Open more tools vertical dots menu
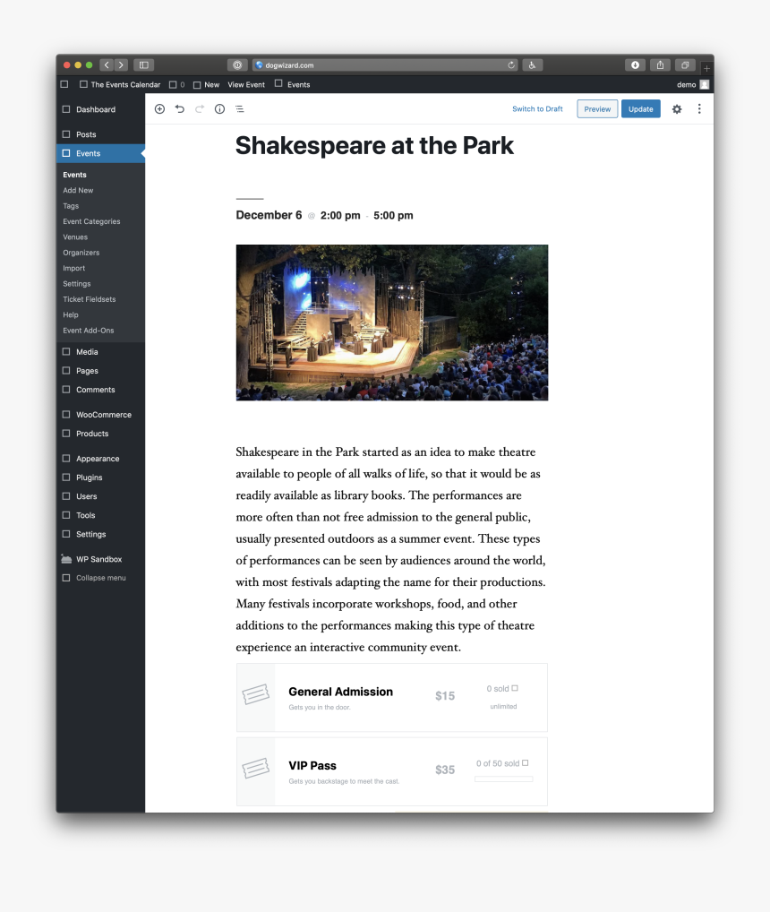The image size is (770, 912). click(x=699, y=109)
